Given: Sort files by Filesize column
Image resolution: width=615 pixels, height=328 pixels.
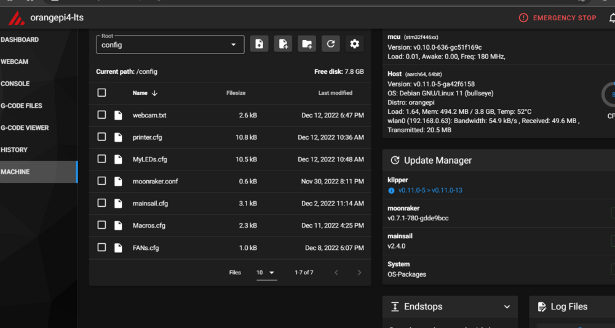Looking at the screenshot, I should [x=236, y=93].
